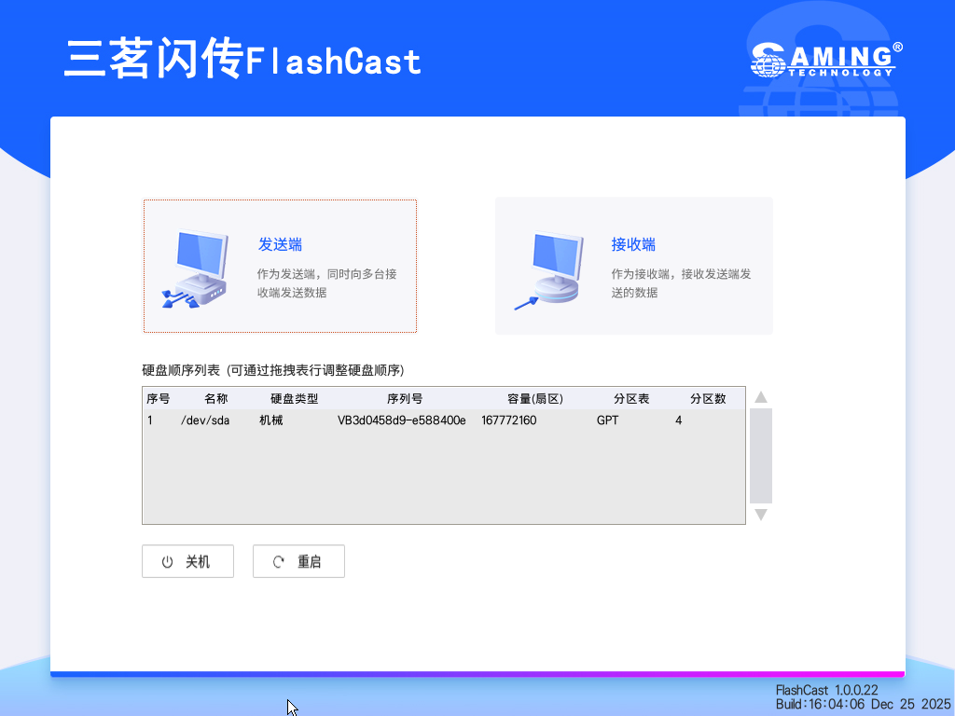The height and width of the screenshot is (716, 955).
Task: Click the Saming Technology logo
Action: click(826, 59)
